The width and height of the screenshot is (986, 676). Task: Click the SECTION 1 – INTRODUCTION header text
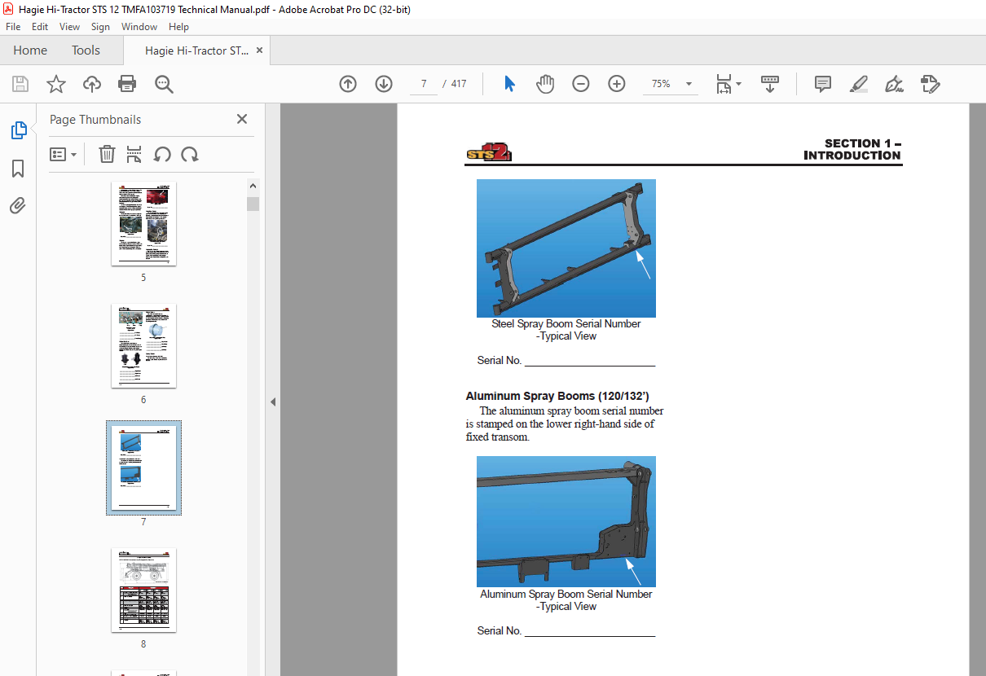coord(852,149)
